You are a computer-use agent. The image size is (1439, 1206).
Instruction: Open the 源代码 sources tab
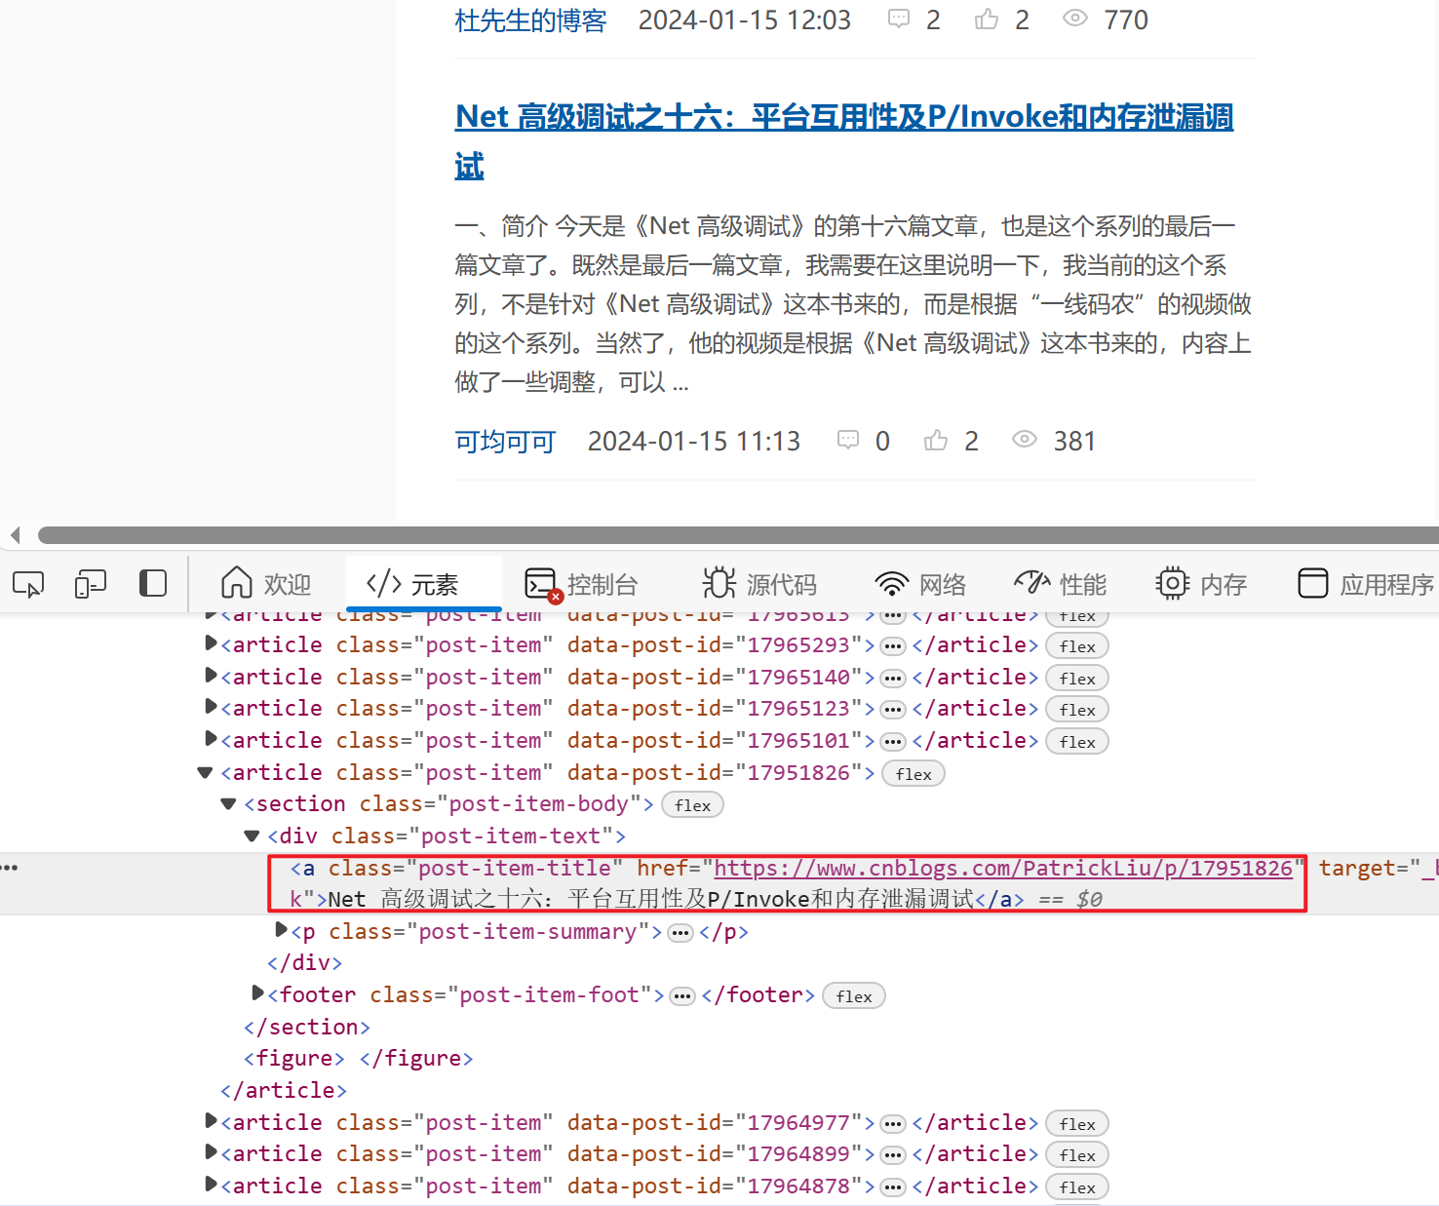pyautogui.click(x=759, y=584)
